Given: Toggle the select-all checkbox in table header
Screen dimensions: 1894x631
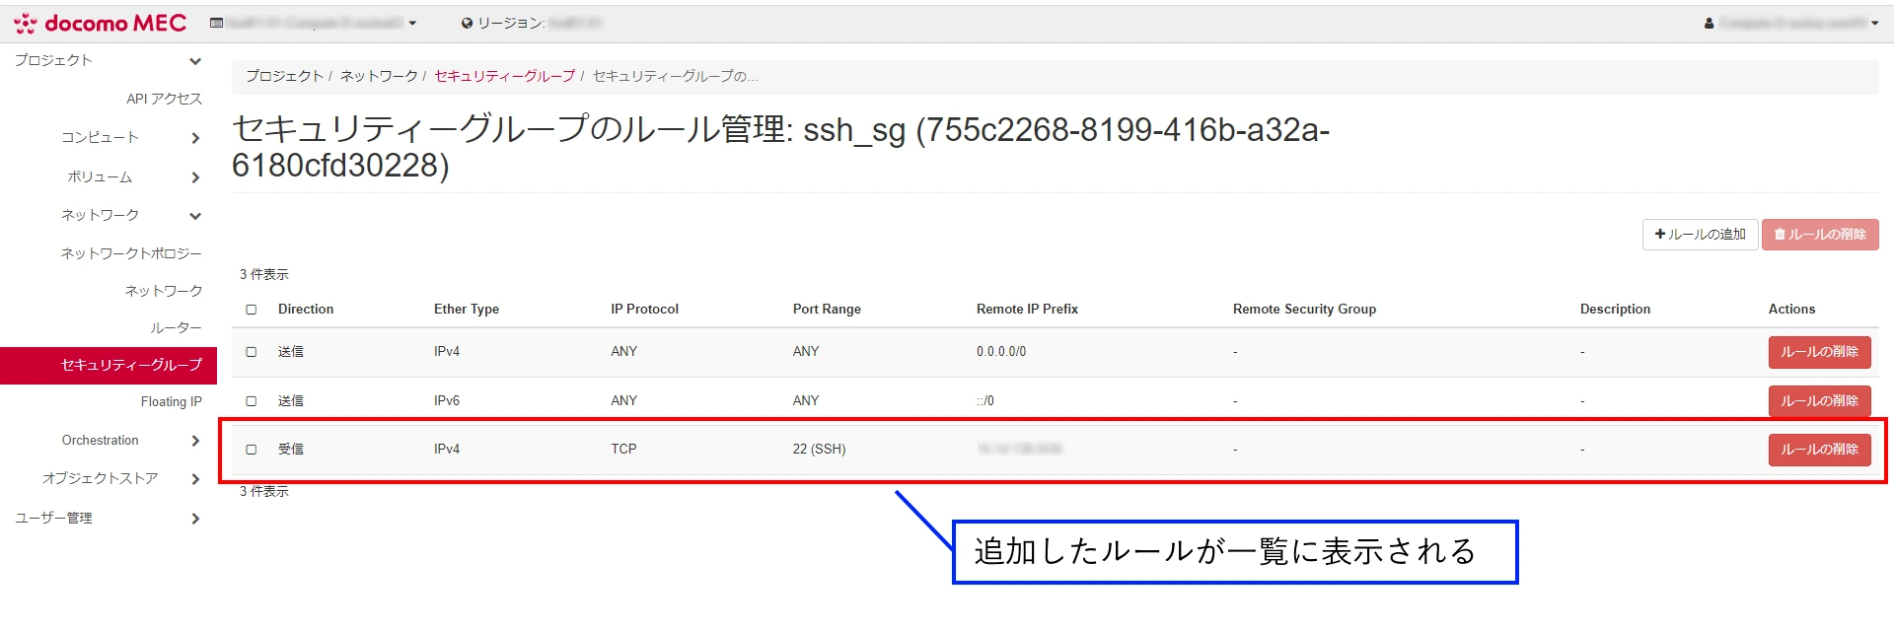Looking at the screenshot, I should 252,310.
